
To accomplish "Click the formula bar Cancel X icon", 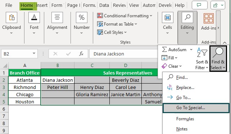I will point(55,54).
